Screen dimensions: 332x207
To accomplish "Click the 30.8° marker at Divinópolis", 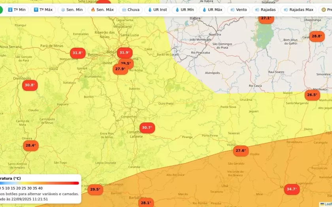I will pos(30,85).
